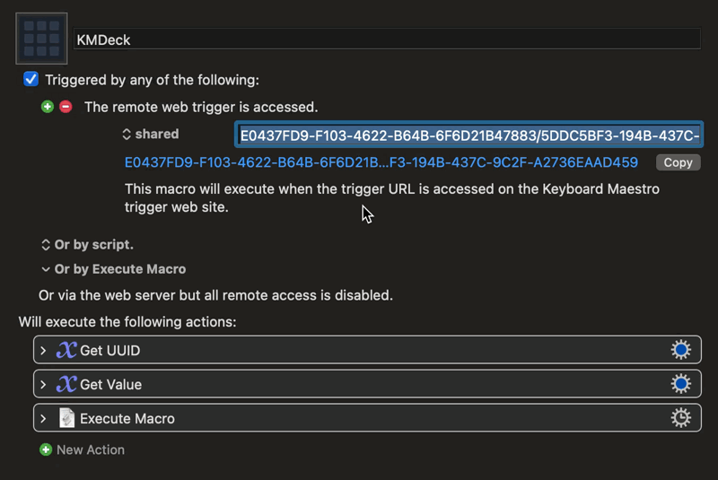Expand the Get Value action
The width and height of the screenshot is (718, 480).
43,384
